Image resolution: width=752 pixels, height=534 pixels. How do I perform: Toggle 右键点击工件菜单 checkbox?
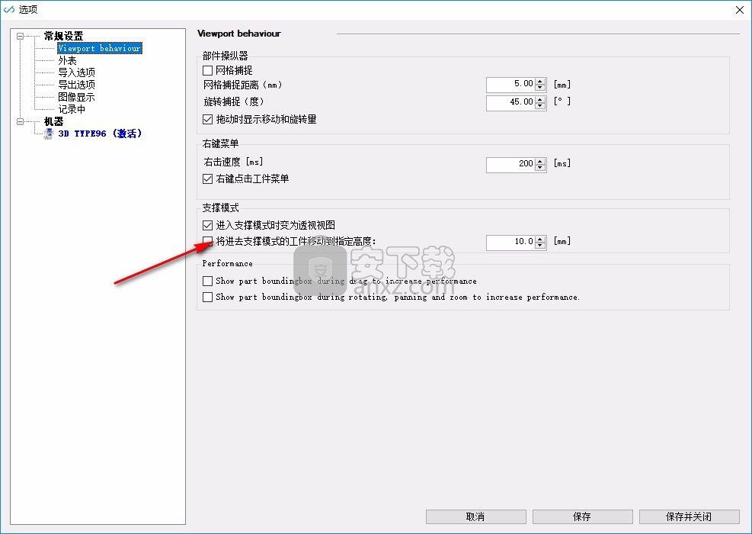coord(207,179)
